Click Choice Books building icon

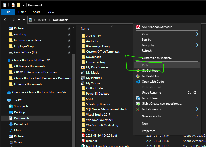point(9,60)
